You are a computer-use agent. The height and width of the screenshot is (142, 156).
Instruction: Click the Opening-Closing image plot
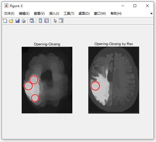(x=47, y=80)
